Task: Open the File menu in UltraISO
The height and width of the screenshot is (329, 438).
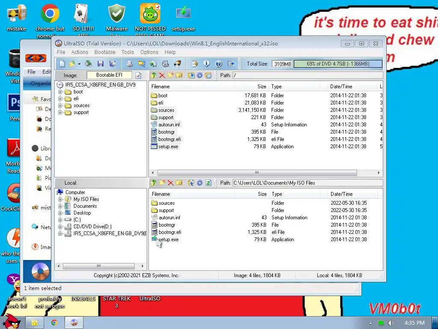Action: (61, 52)
